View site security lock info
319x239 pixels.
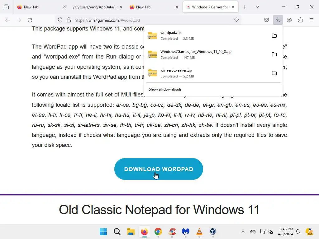tap(69, 20)
